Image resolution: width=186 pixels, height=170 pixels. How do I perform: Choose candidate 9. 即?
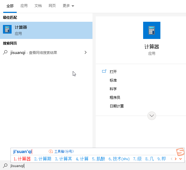(x=161, y=159)
